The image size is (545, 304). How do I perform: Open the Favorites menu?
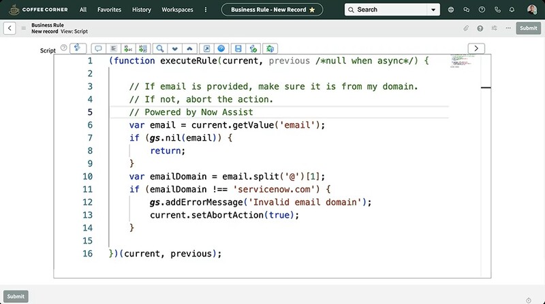(x=109, y=10)
